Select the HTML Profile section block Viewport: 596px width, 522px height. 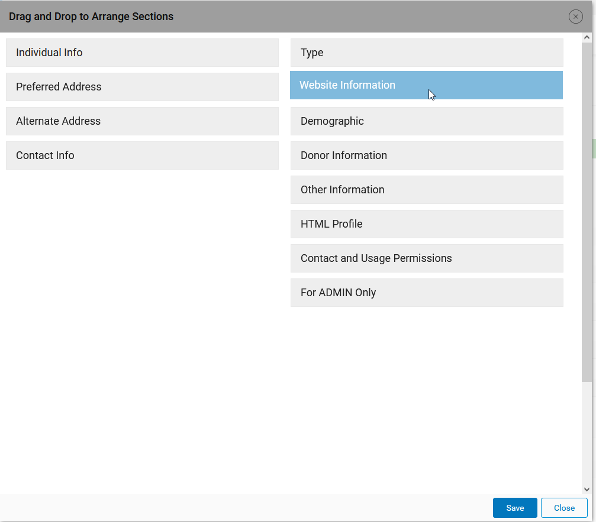pos(427,224)
